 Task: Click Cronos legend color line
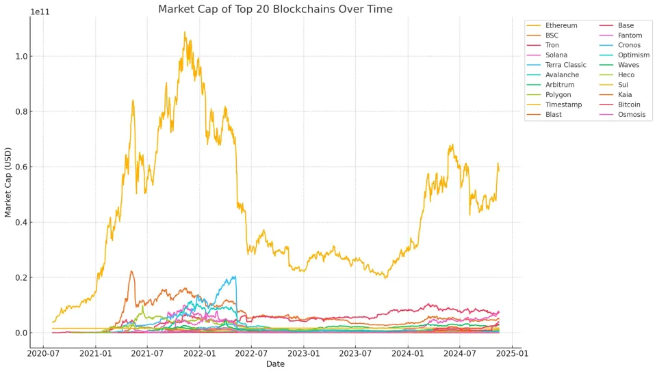(606, 45)
